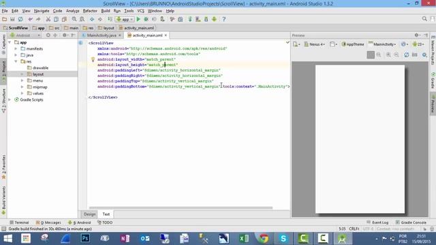
Task: Open Chrome from the Windows taskbar
Action: (264, 238)
